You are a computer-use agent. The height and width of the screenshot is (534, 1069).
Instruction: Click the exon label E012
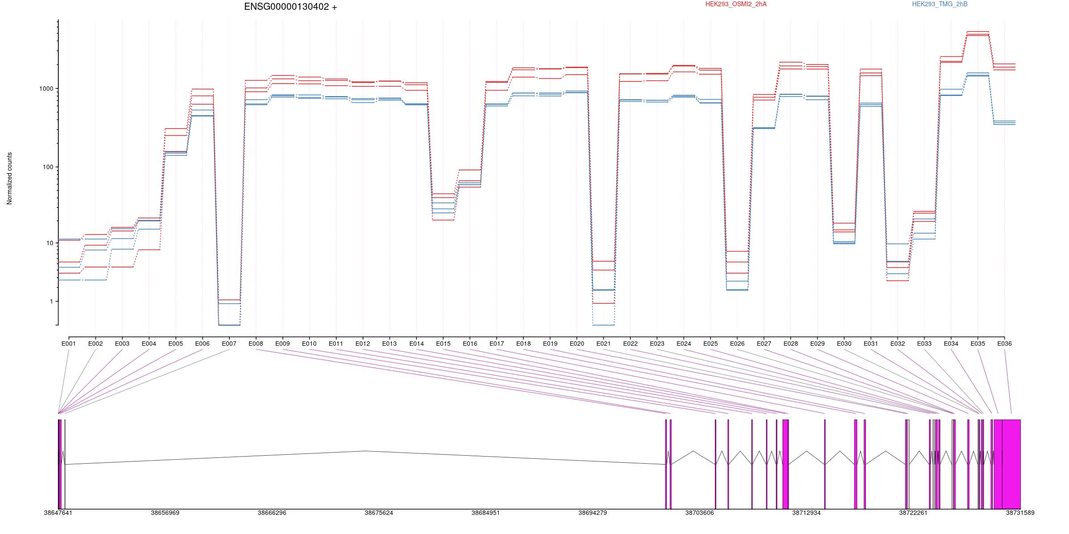(363, 344)
